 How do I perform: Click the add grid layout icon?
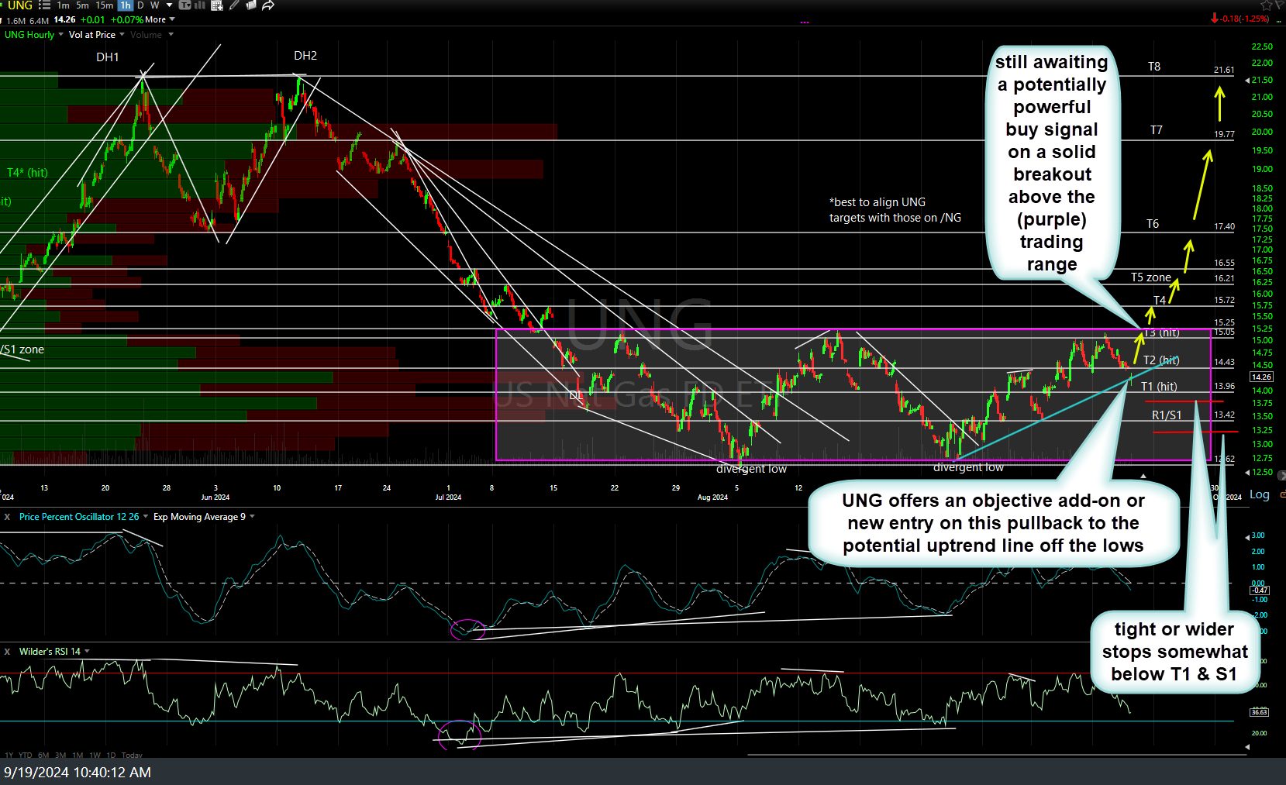point(217,5)
